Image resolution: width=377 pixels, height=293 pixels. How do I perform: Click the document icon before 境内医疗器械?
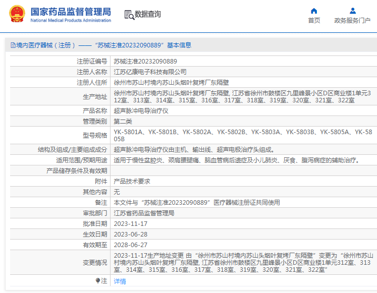coord(13,45)
